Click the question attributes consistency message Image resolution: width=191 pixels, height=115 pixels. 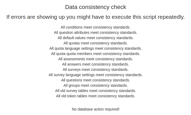pos(96,33)
